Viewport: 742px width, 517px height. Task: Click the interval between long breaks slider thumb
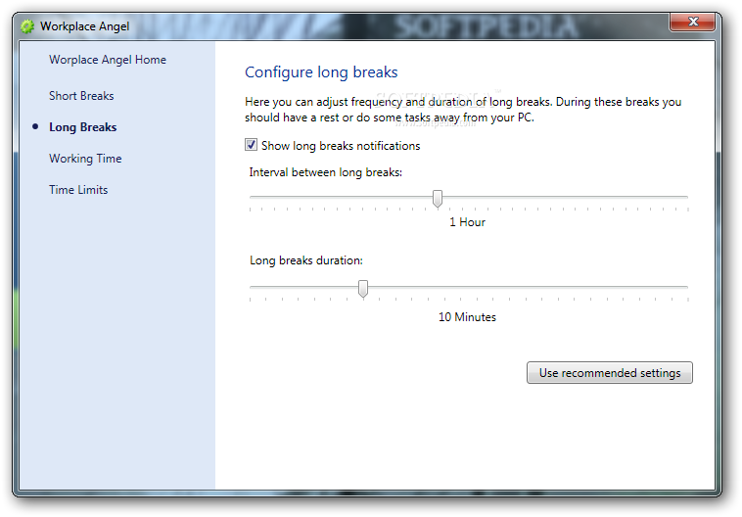click(x=438, y=199)
